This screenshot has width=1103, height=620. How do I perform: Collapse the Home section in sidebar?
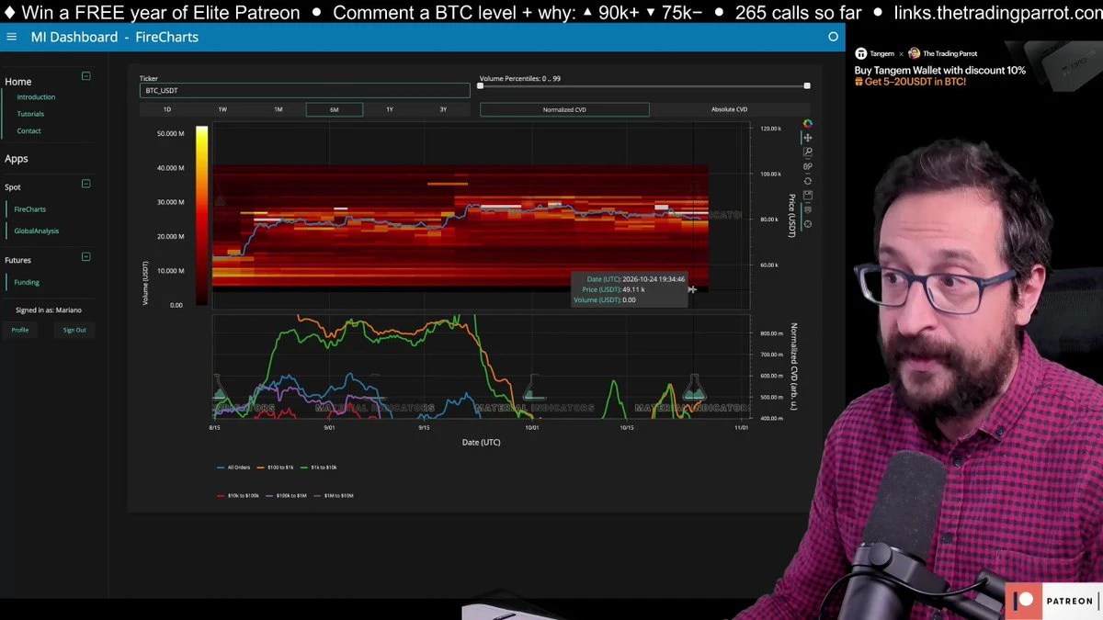tap(85, 76)
